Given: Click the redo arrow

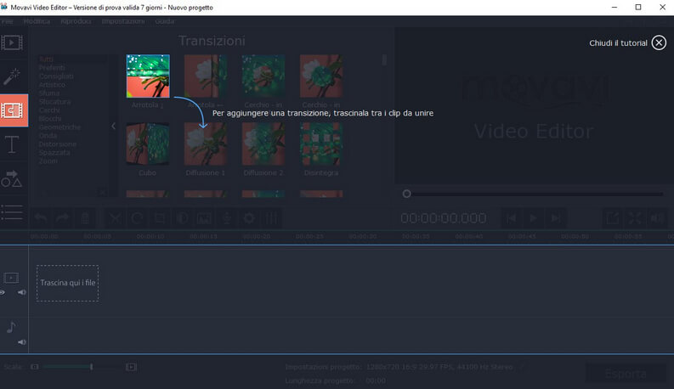Looking at the screenshot, I should (x=63, y=218).
